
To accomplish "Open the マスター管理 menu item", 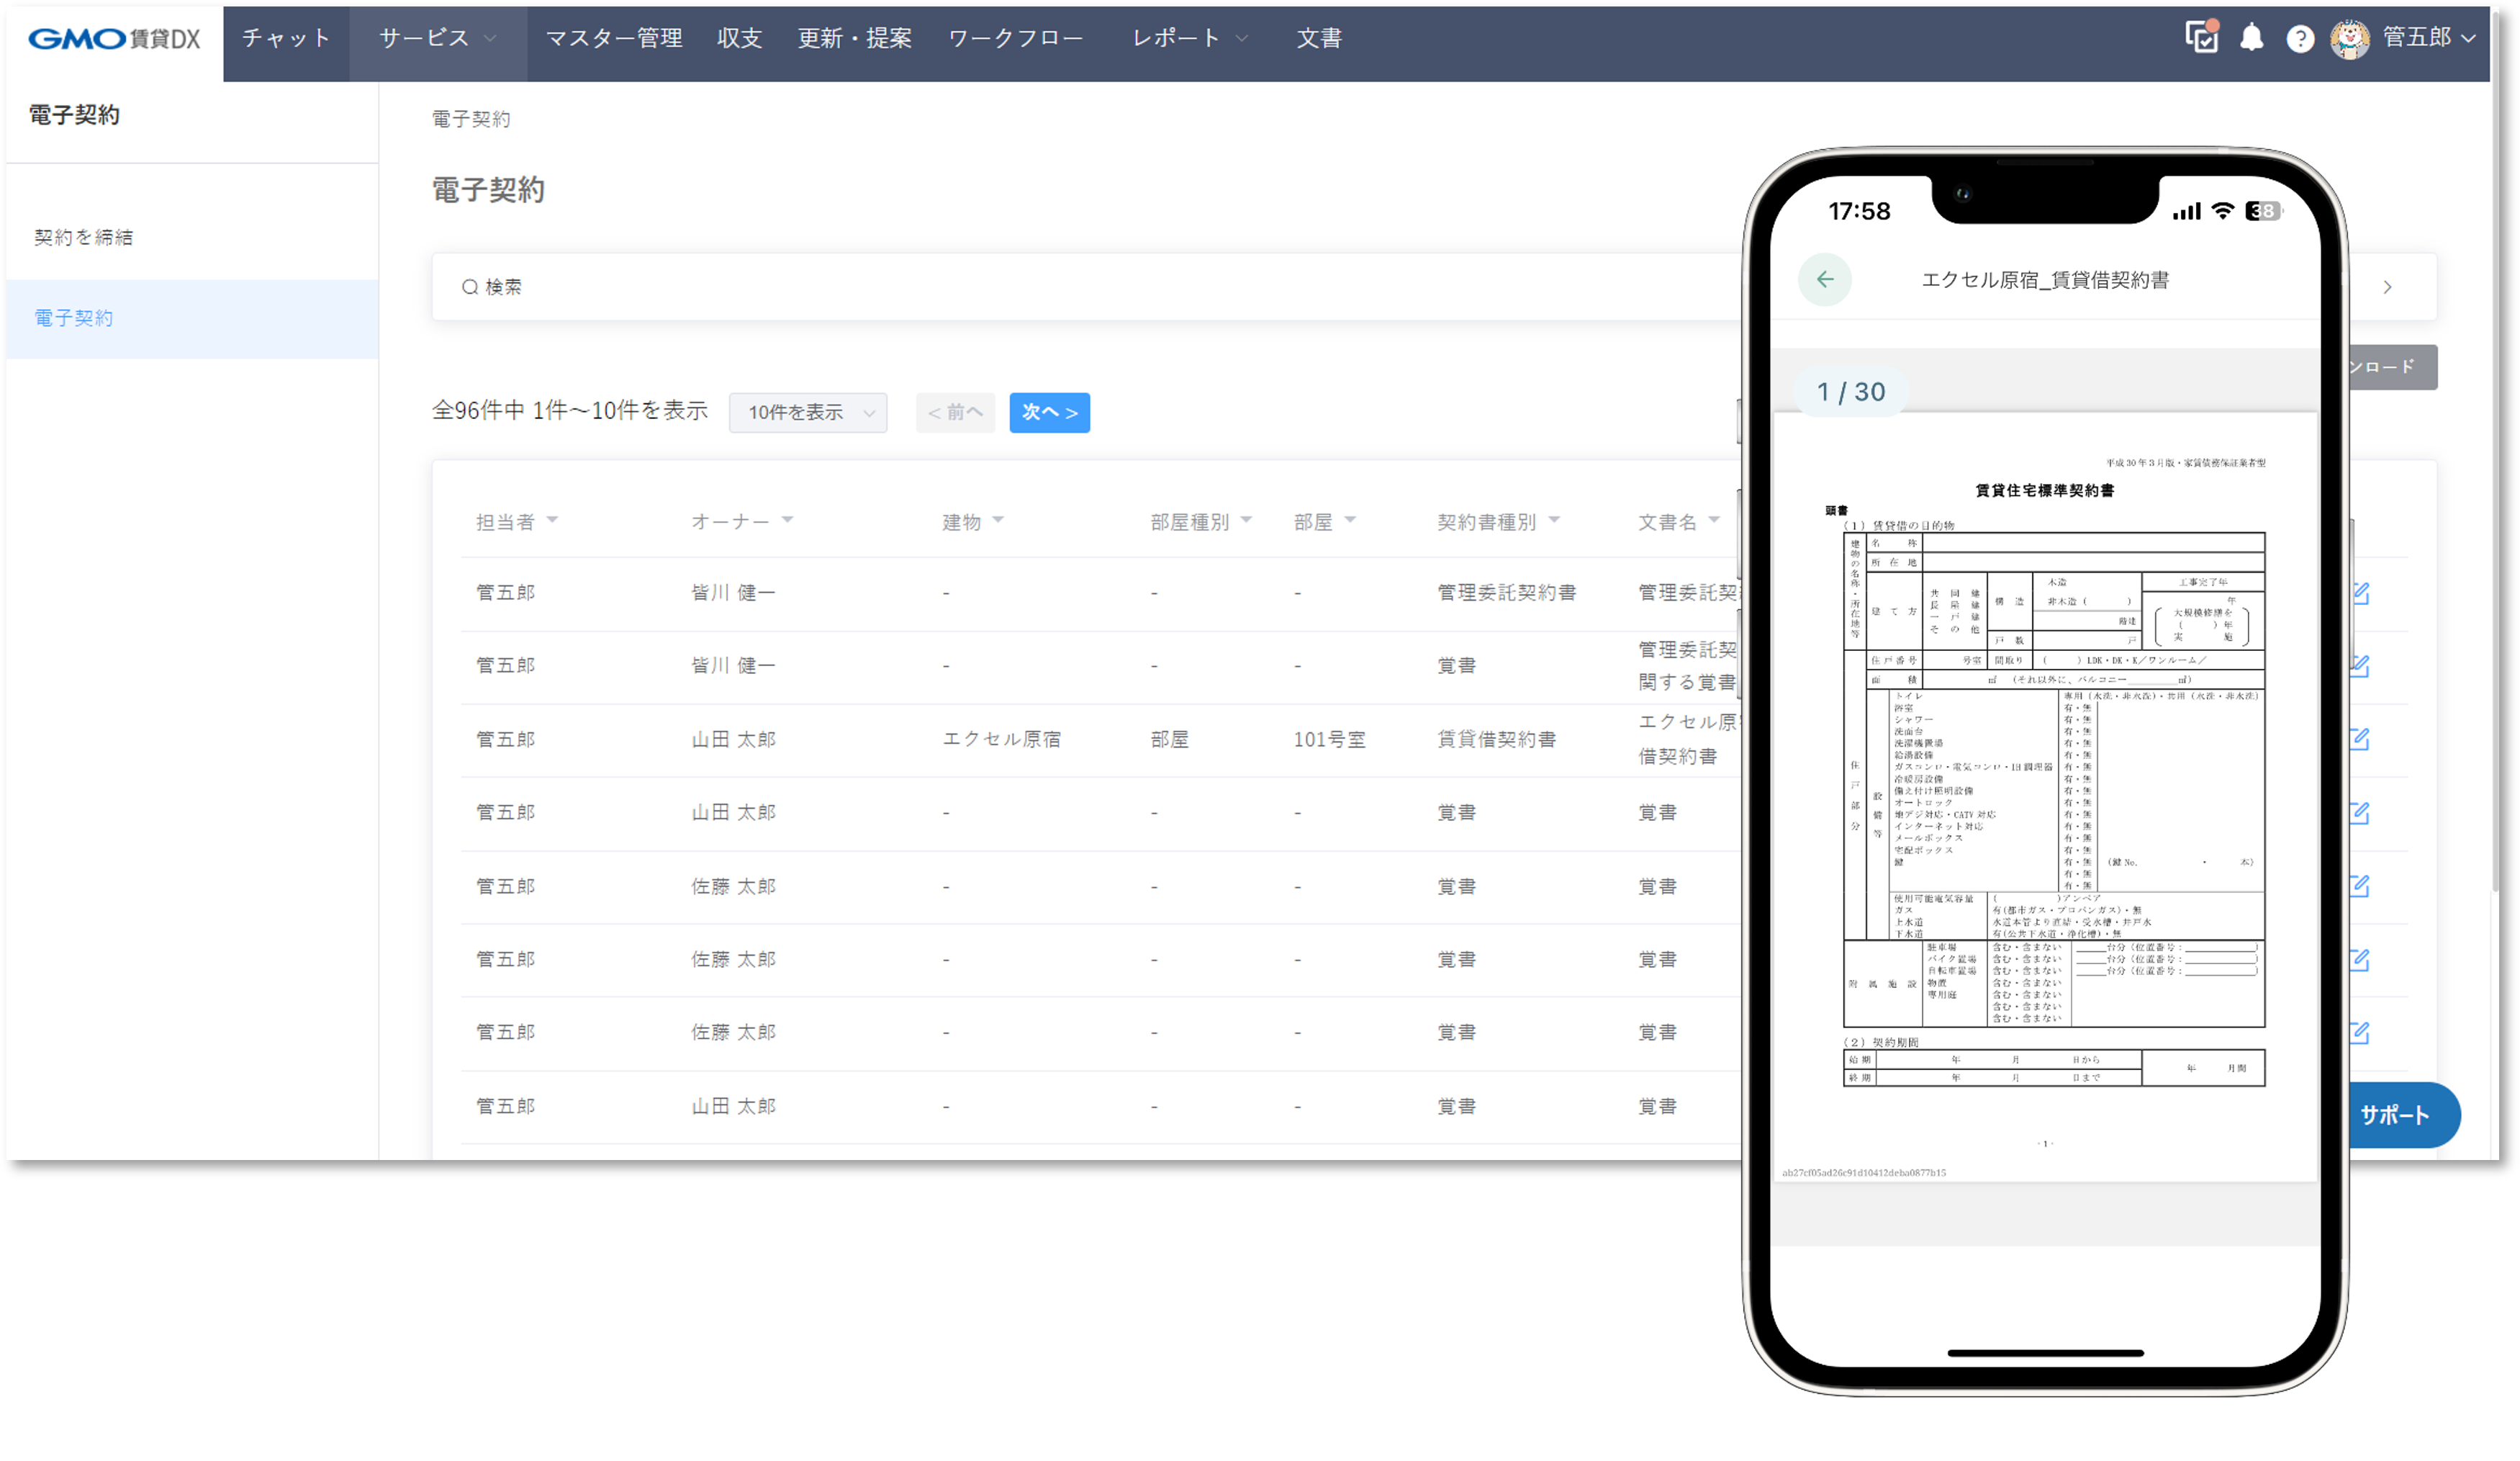I will click(x=613, y=38).
